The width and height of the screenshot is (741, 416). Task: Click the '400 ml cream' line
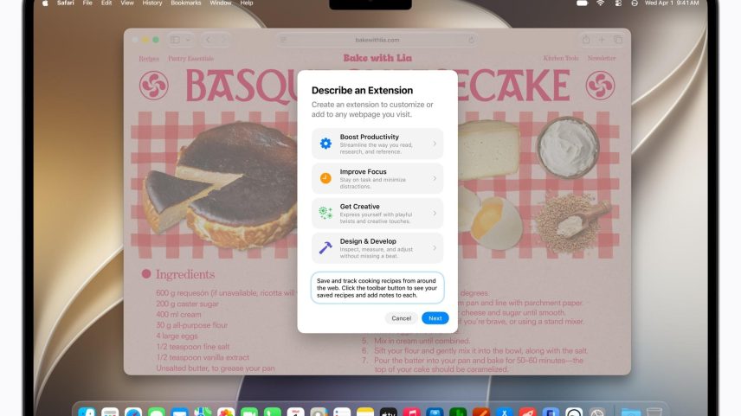[178, 315]
